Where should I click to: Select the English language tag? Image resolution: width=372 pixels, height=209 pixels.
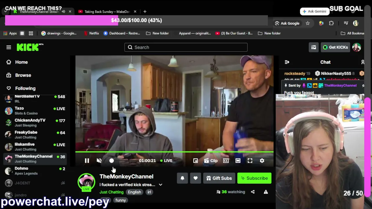(x=135, y=192)
